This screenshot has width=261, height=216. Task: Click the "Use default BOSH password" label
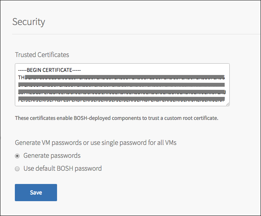pos(63,168)
